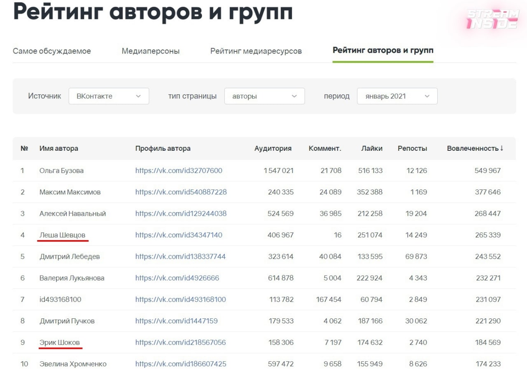This screenshot has width=527, height=374.
Task: Open the vk.com/id32707600 profile link
Action: pyautogui.click(x=179, y=171)
